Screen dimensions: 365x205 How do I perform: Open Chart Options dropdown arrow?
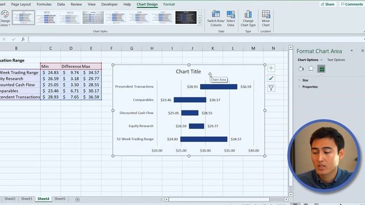pos(322,60)
